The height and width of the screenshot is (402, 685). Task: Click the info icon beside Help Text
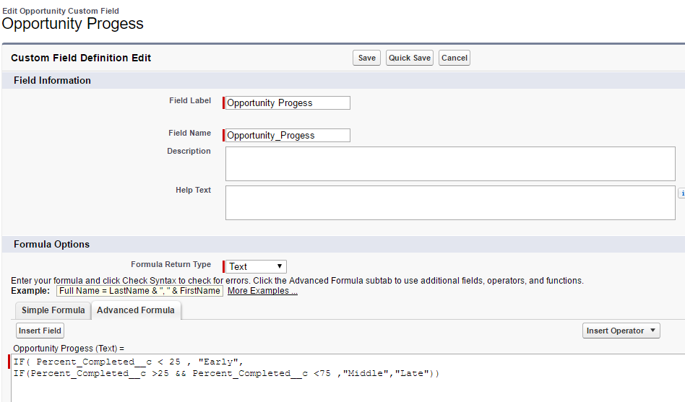coord(681,193)
